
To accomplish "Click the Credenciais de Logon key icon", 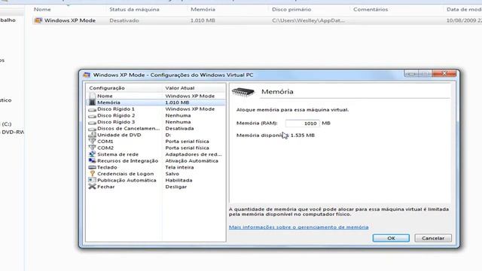I will pos(92,174).
